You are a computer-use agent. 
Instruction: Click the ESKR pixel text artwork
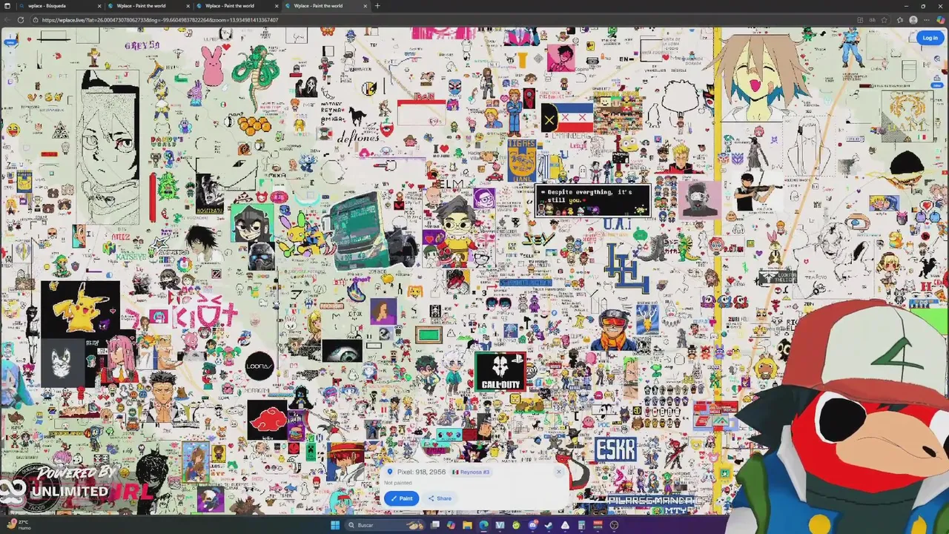[x=615, y=449]
